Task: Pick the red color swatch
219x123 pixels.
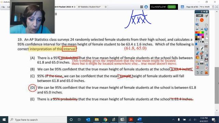Action: (x=196, y=32)
